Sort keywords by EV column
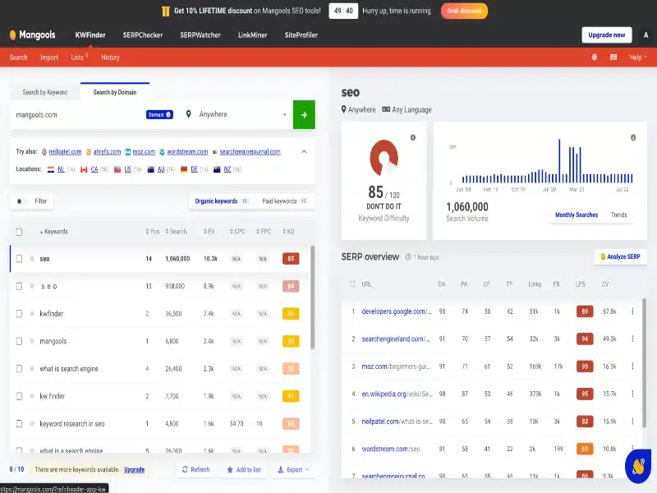This screenshot has width=657, height=493. pos(209,232)
